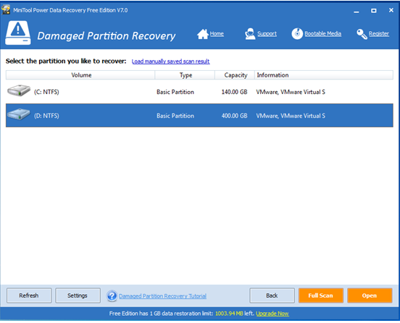
Task: Click the Home house icon
Action: pyautogui.click(x=203, y=34)
